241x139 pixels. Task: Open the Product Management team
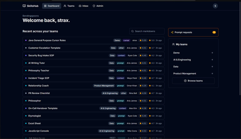[193, 74]
